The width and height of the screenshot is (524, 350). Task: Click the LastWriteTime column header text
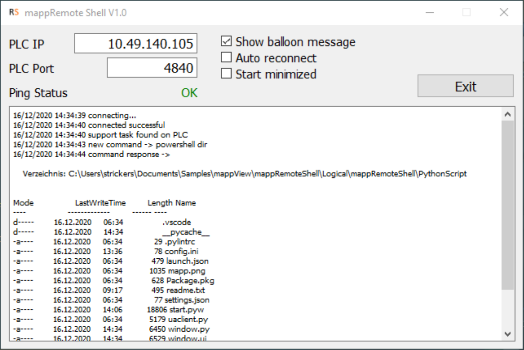point(100,203)
